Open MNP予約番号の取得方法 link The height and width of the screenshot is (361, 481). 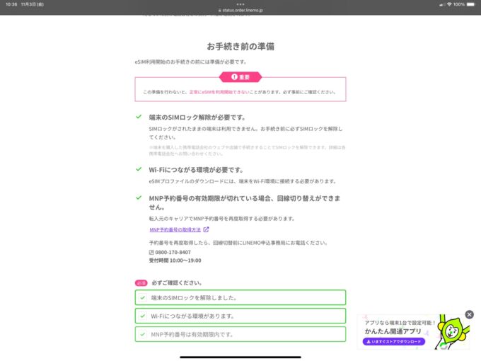click(x=175, y=229)
